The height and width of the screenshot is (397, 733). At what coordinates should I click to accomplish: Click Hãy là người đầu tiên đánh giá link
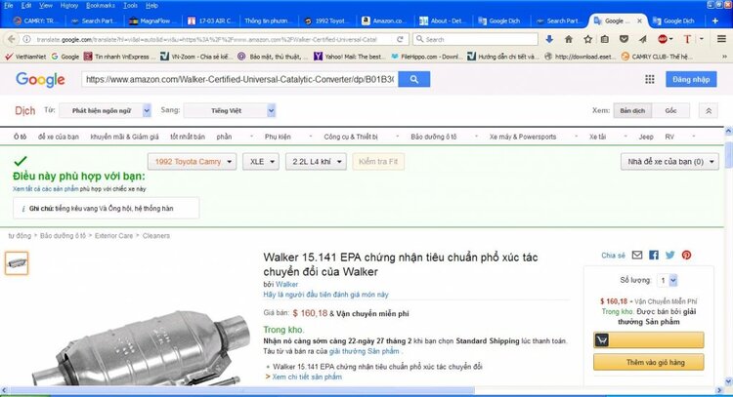click(325, 295)
